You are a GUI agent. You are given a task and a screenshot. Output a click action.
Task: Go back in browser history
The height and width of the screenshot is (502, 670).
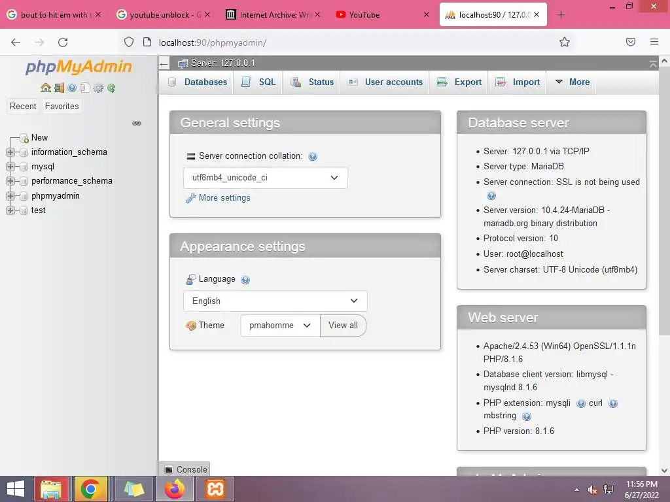pyautogui.click(x=16, y=42)
